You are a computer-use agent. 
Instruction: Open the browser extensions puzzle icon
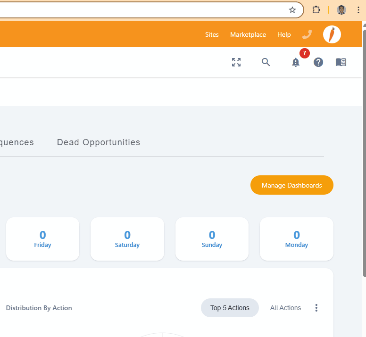pyautogui.click(x=316, y=10)
